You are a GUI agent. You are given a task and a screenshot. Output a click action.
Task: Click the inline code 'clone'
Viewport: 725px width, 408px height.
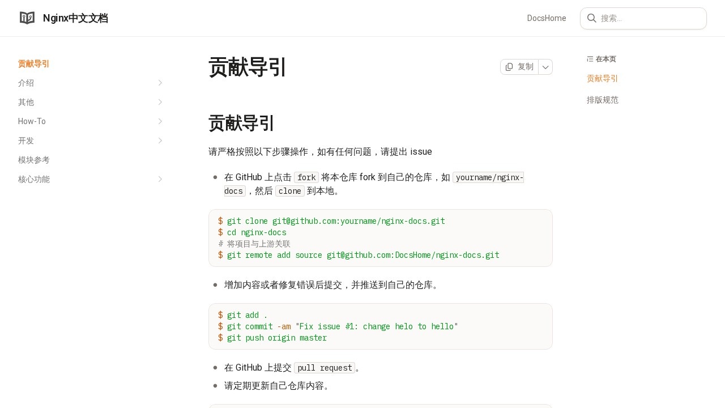click(x=290, y=191)
